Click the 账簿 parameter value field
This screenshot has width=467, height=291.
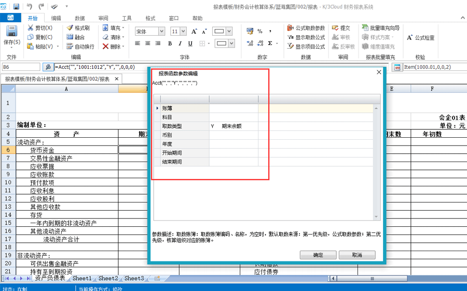coord(233,108)
